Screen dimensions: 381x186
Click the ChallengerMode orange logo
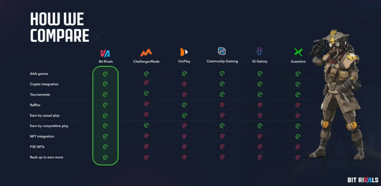pyautogui.click(x=146, y=53)
